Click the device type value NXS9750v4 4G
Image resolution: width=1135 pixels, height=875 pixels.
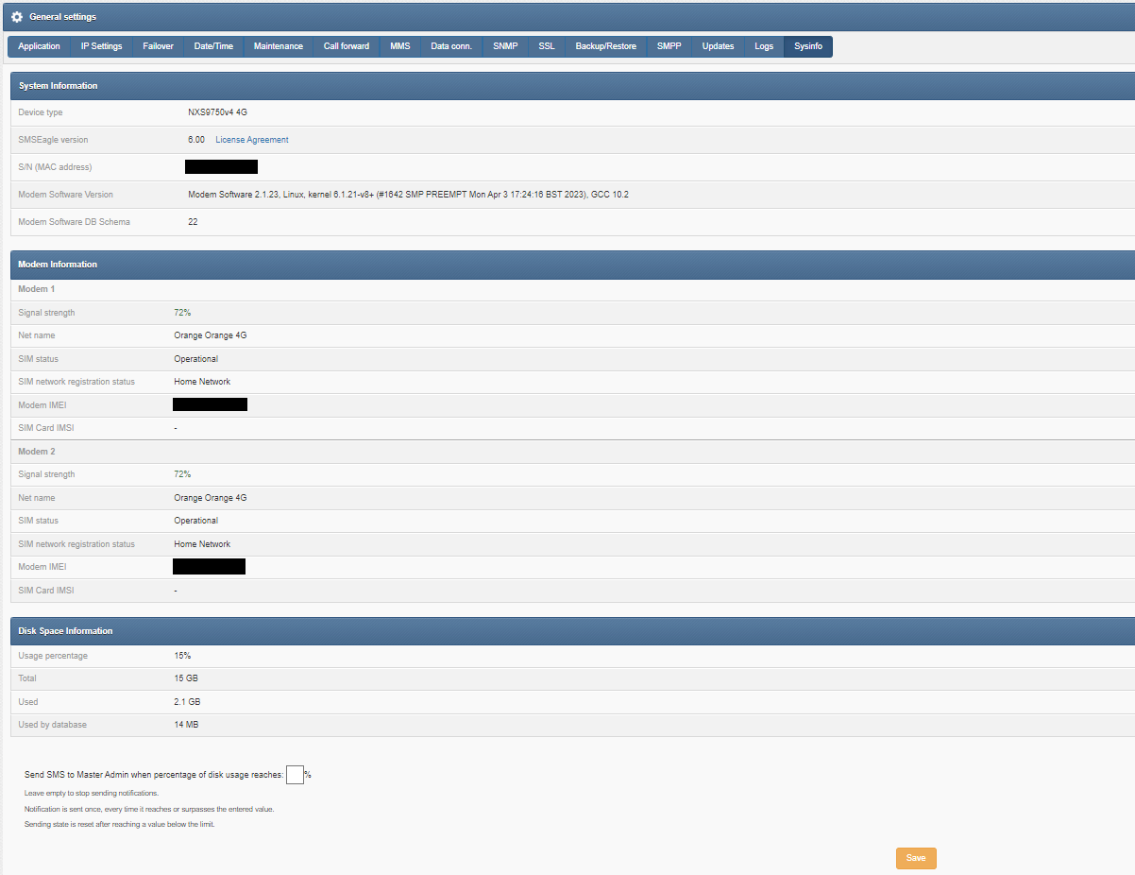217,112
